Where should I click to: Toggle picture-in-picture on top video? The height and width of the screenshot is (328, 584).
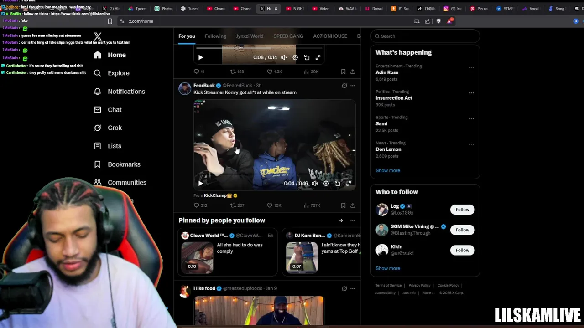307,57
